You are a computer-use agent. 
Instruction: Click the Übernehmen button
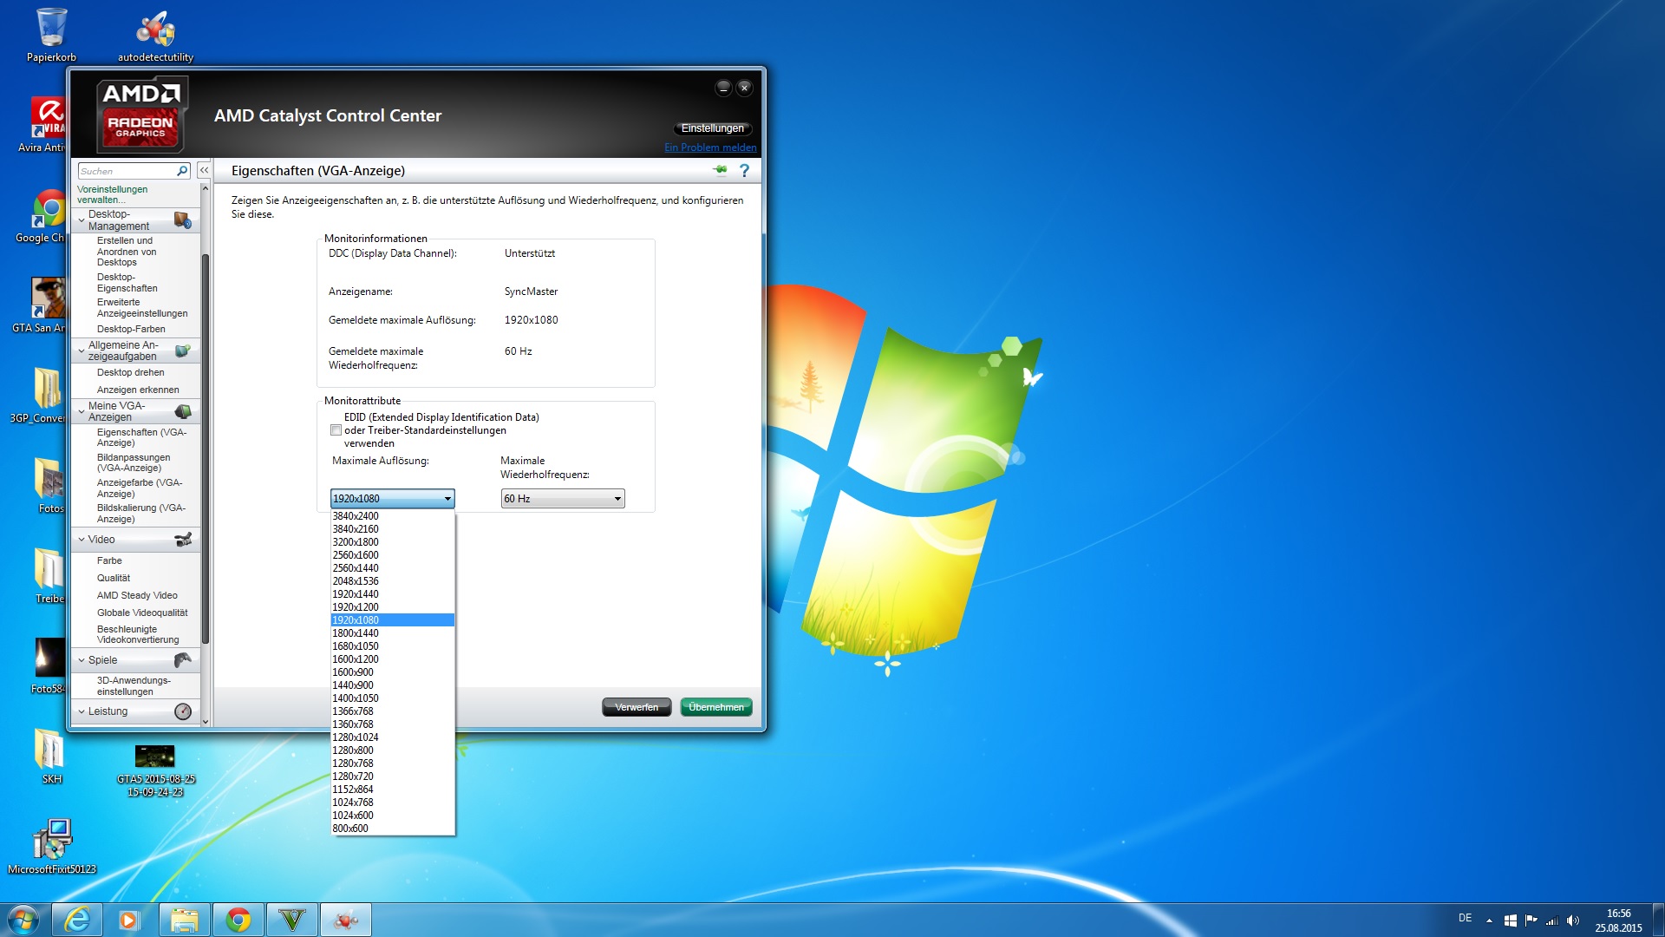tap(715, 707)
